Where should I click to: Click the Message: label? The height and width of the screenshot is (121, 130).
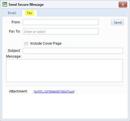point(14,56)
